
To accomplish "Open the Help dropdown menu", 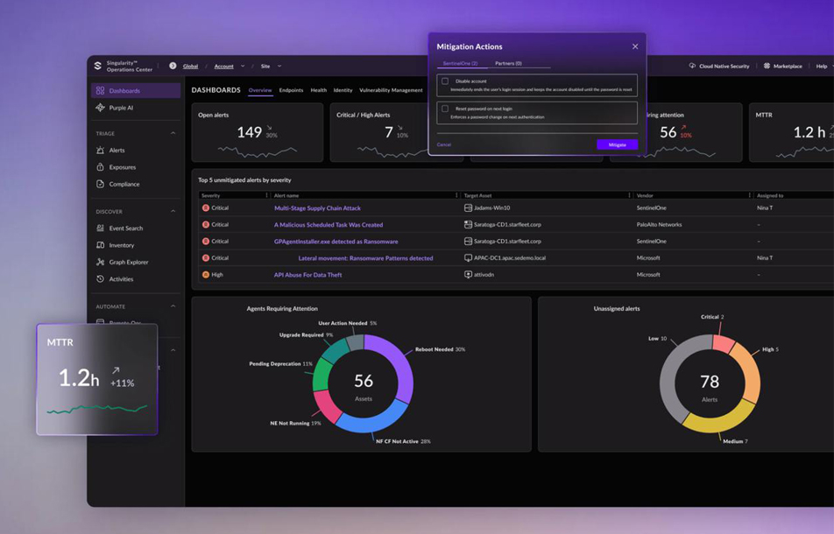I will point(824,67).
